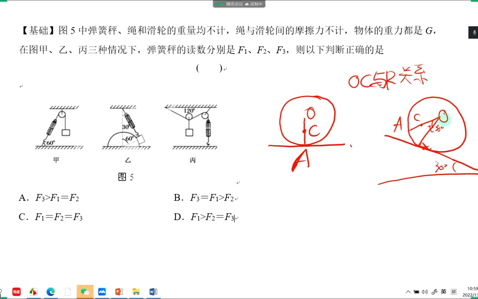478x299 pixels.
Task: Open File Explorer from the taskbar
Action: click(x=136, y=292)
